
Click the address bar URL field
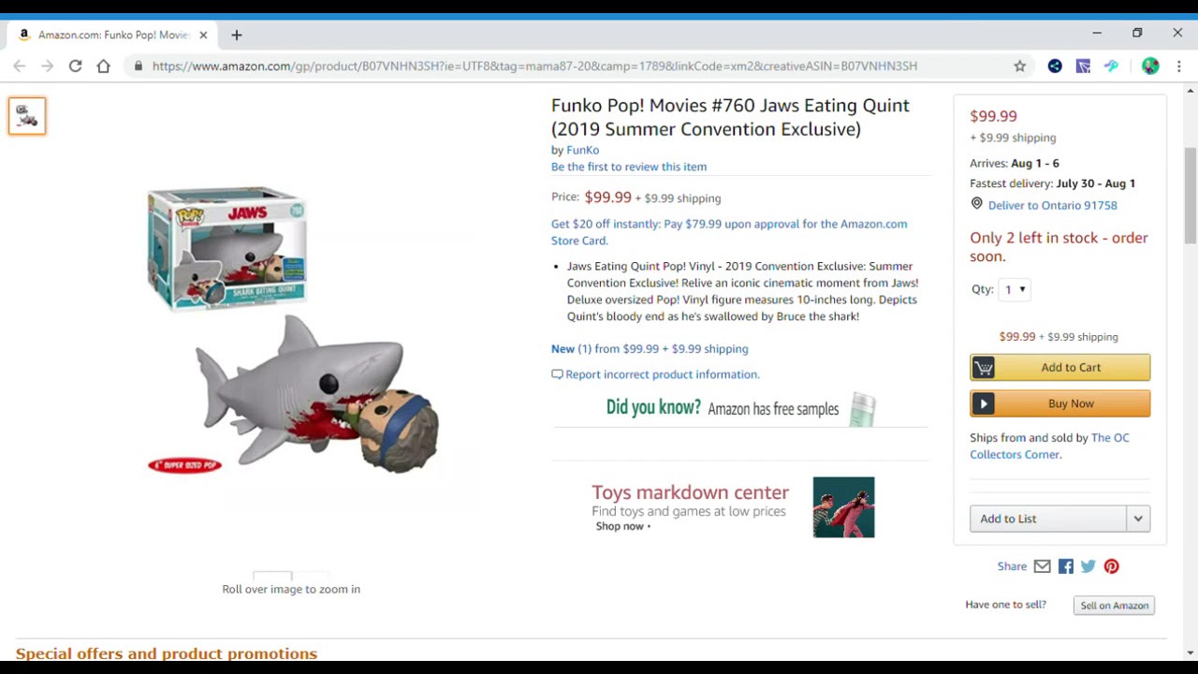[534, 66]
